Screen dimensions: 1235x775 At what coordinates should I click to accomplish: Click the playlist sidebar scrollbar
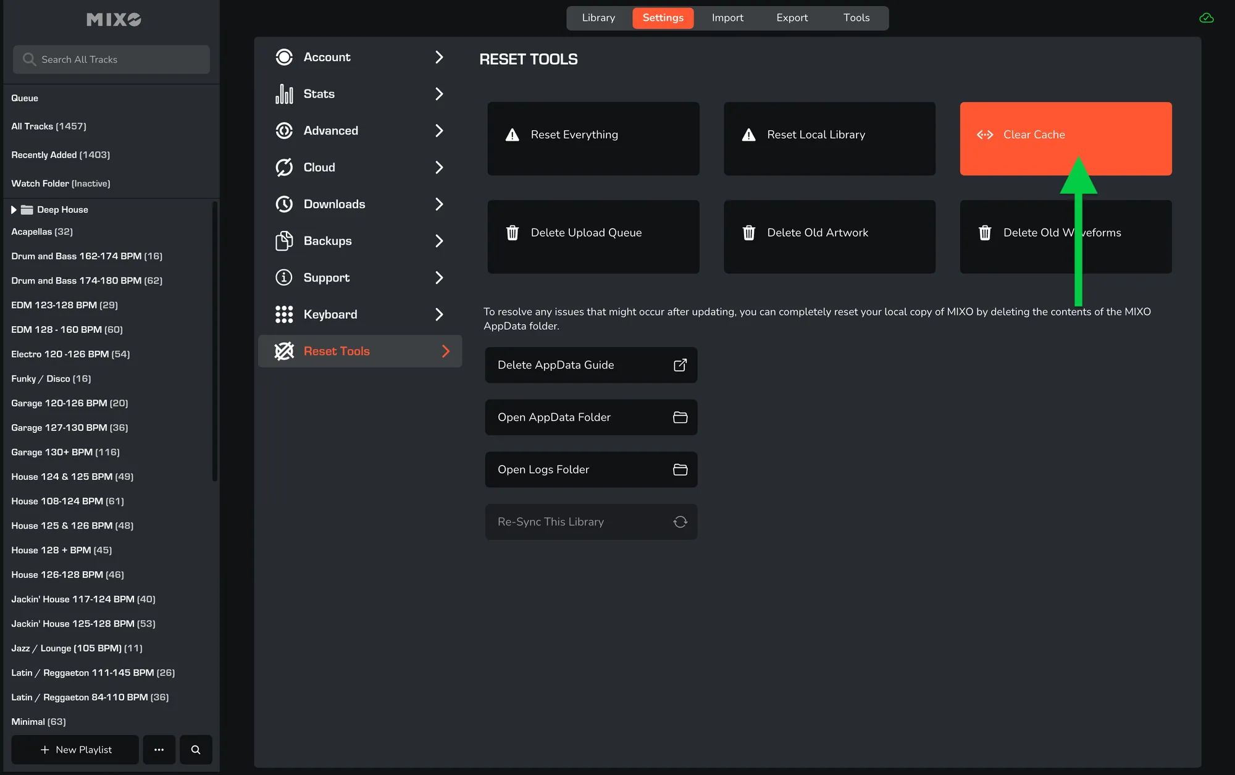[215, 340]
